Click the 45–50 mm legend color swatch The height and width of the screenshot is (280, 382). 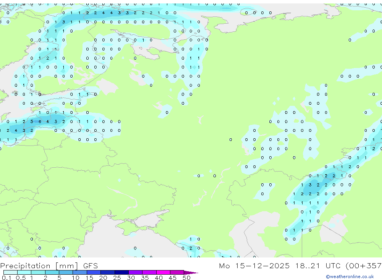tap(177, 272)
